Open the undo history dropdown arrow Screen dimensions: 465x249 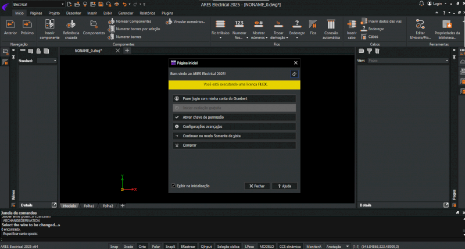130,4
